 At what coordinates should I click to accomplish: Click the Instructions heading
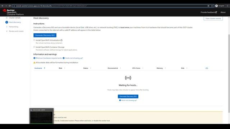(39, 24)
